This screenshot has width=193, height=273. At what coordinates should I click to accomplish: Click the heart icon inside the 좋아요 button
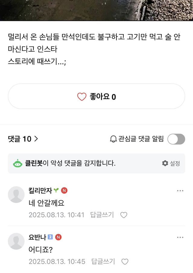tap(81, 97)
